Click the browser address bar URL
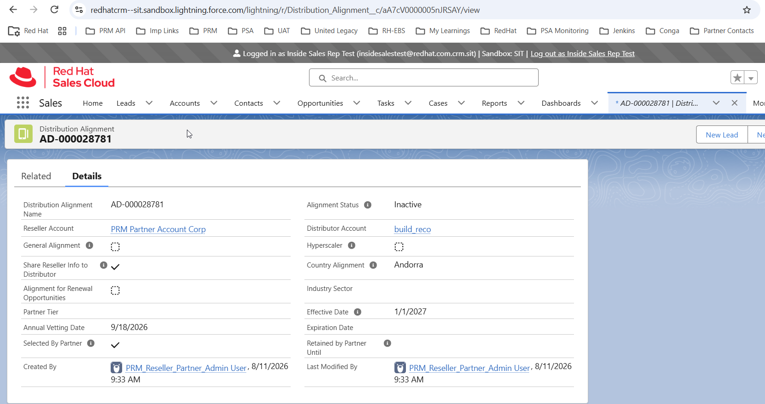765x404 pixels. tap(285, 10)
